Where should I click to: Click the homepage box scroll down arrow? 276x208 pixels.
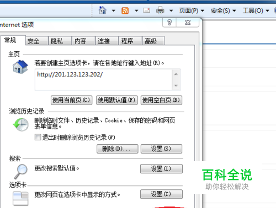(176, 85)
